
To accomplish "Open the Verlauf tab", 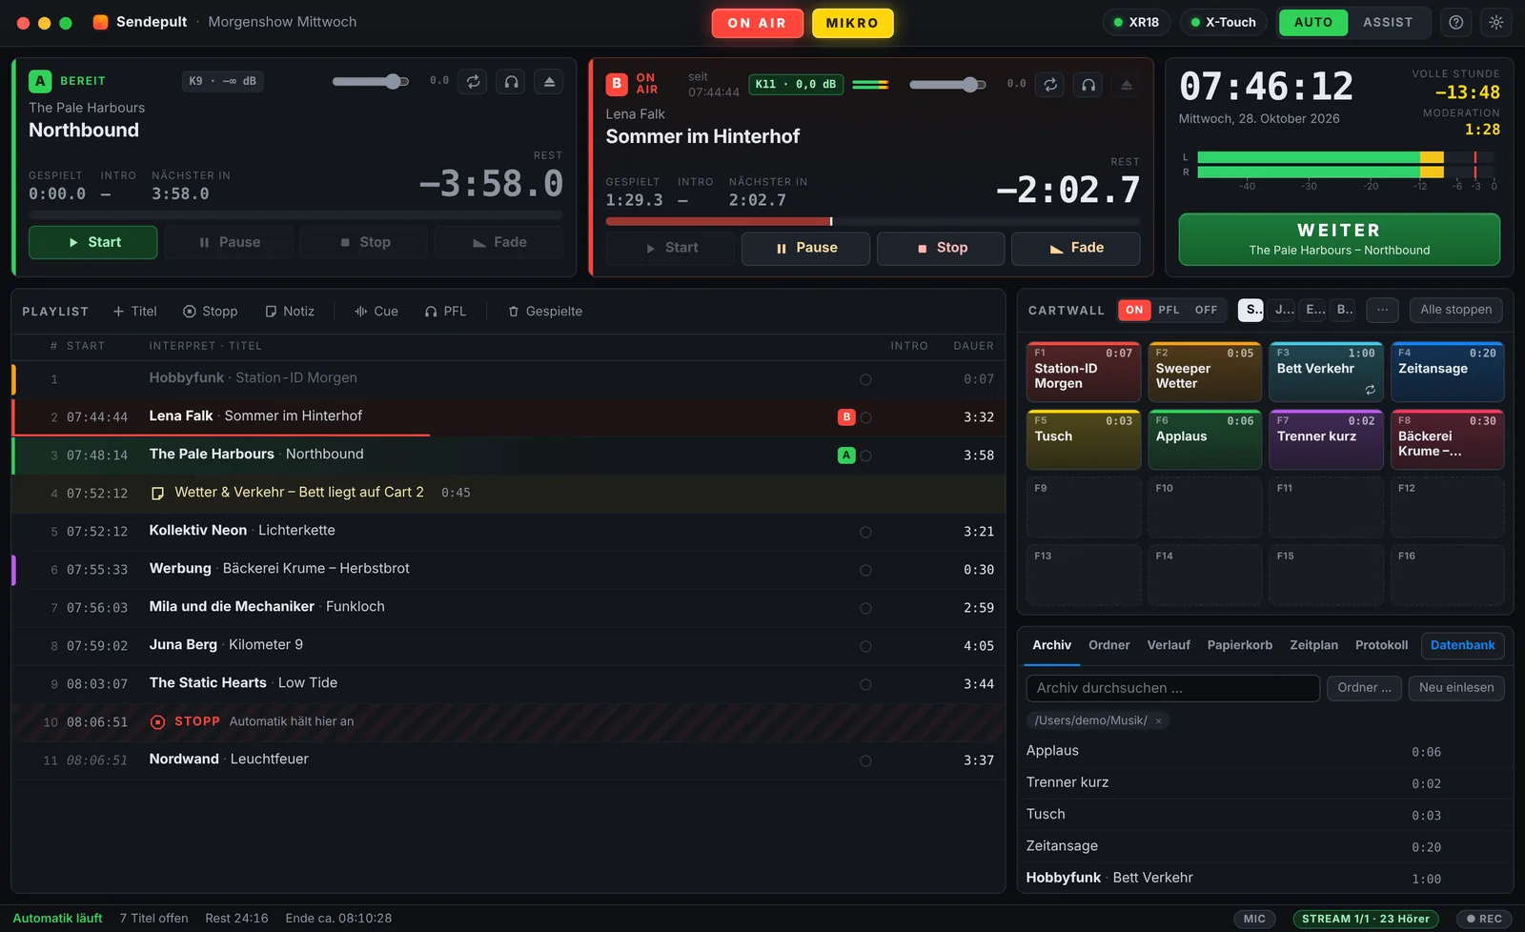I will [1169, 645].
